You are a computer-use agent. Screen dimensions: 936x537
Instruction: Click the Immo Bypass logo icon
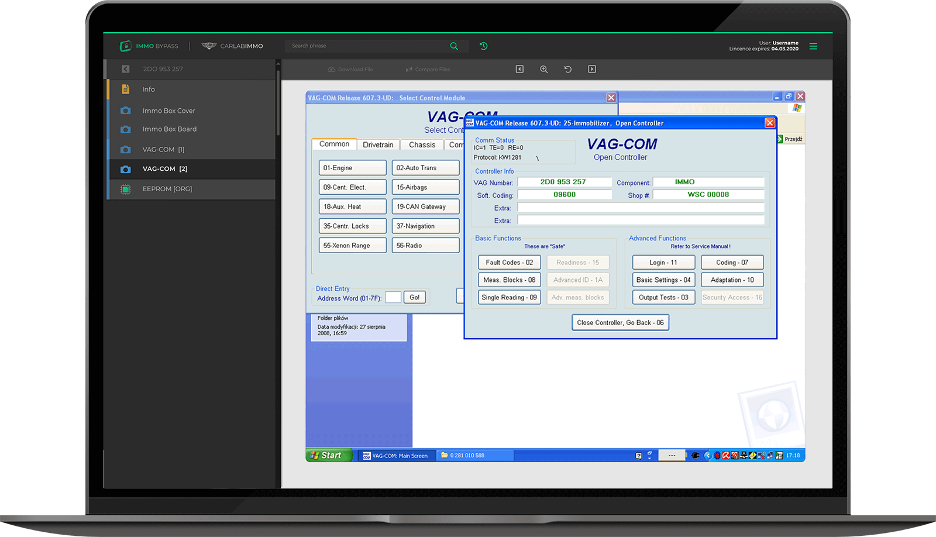[x=126, y=46]
